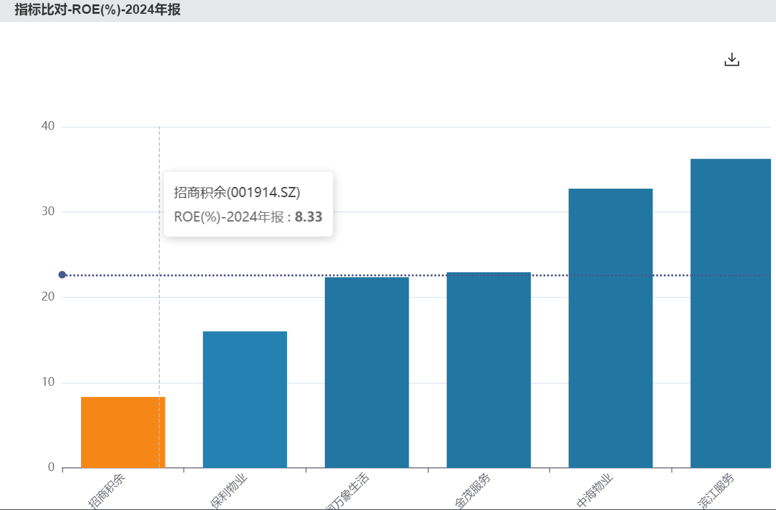Screen dimensions: 776x510
Task: Click the 保利物业 x-axis label
Action: [x=229, y=491]
